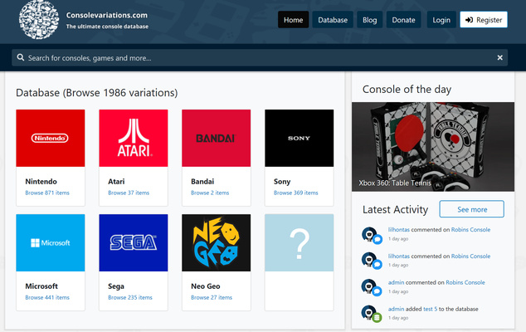Open admin profile in commented activity entry
The width and height of the screenshot is (526, 332).
397,282
